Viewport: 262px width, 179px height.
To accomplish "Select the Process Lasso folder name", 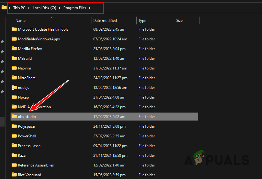I will (x=29, y=146).
